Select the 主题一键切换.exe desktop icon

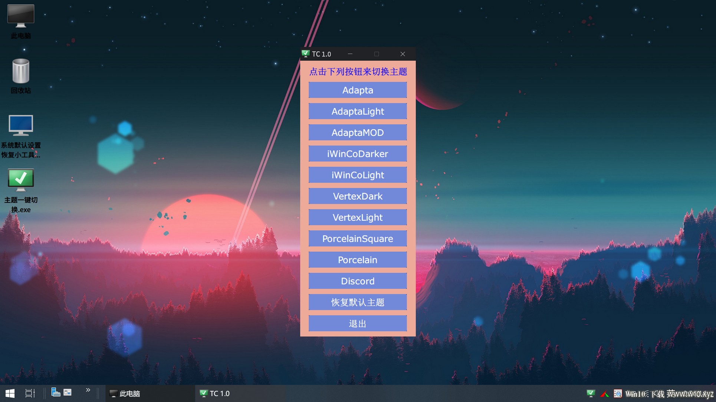pyautogui.click(x=21, y=190)
